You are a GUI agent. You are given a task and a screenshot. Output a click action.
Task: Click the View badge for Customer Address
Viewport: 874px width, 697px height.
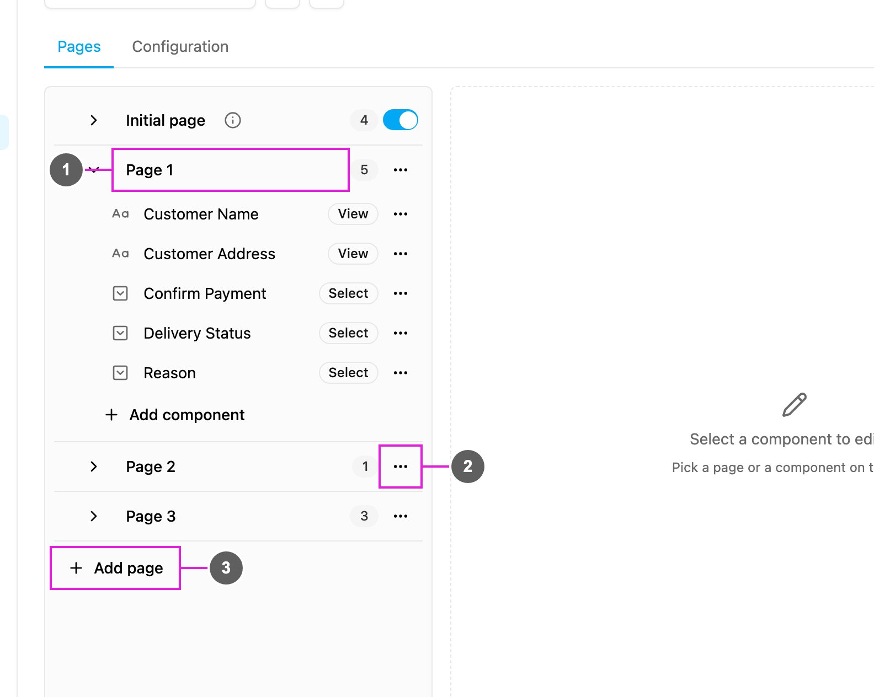(353, 254)
